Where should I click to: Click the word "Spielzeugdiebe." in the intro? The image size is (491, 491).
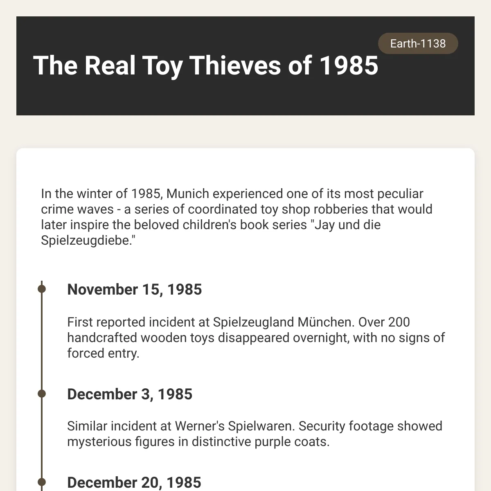(x=88, y=241)
